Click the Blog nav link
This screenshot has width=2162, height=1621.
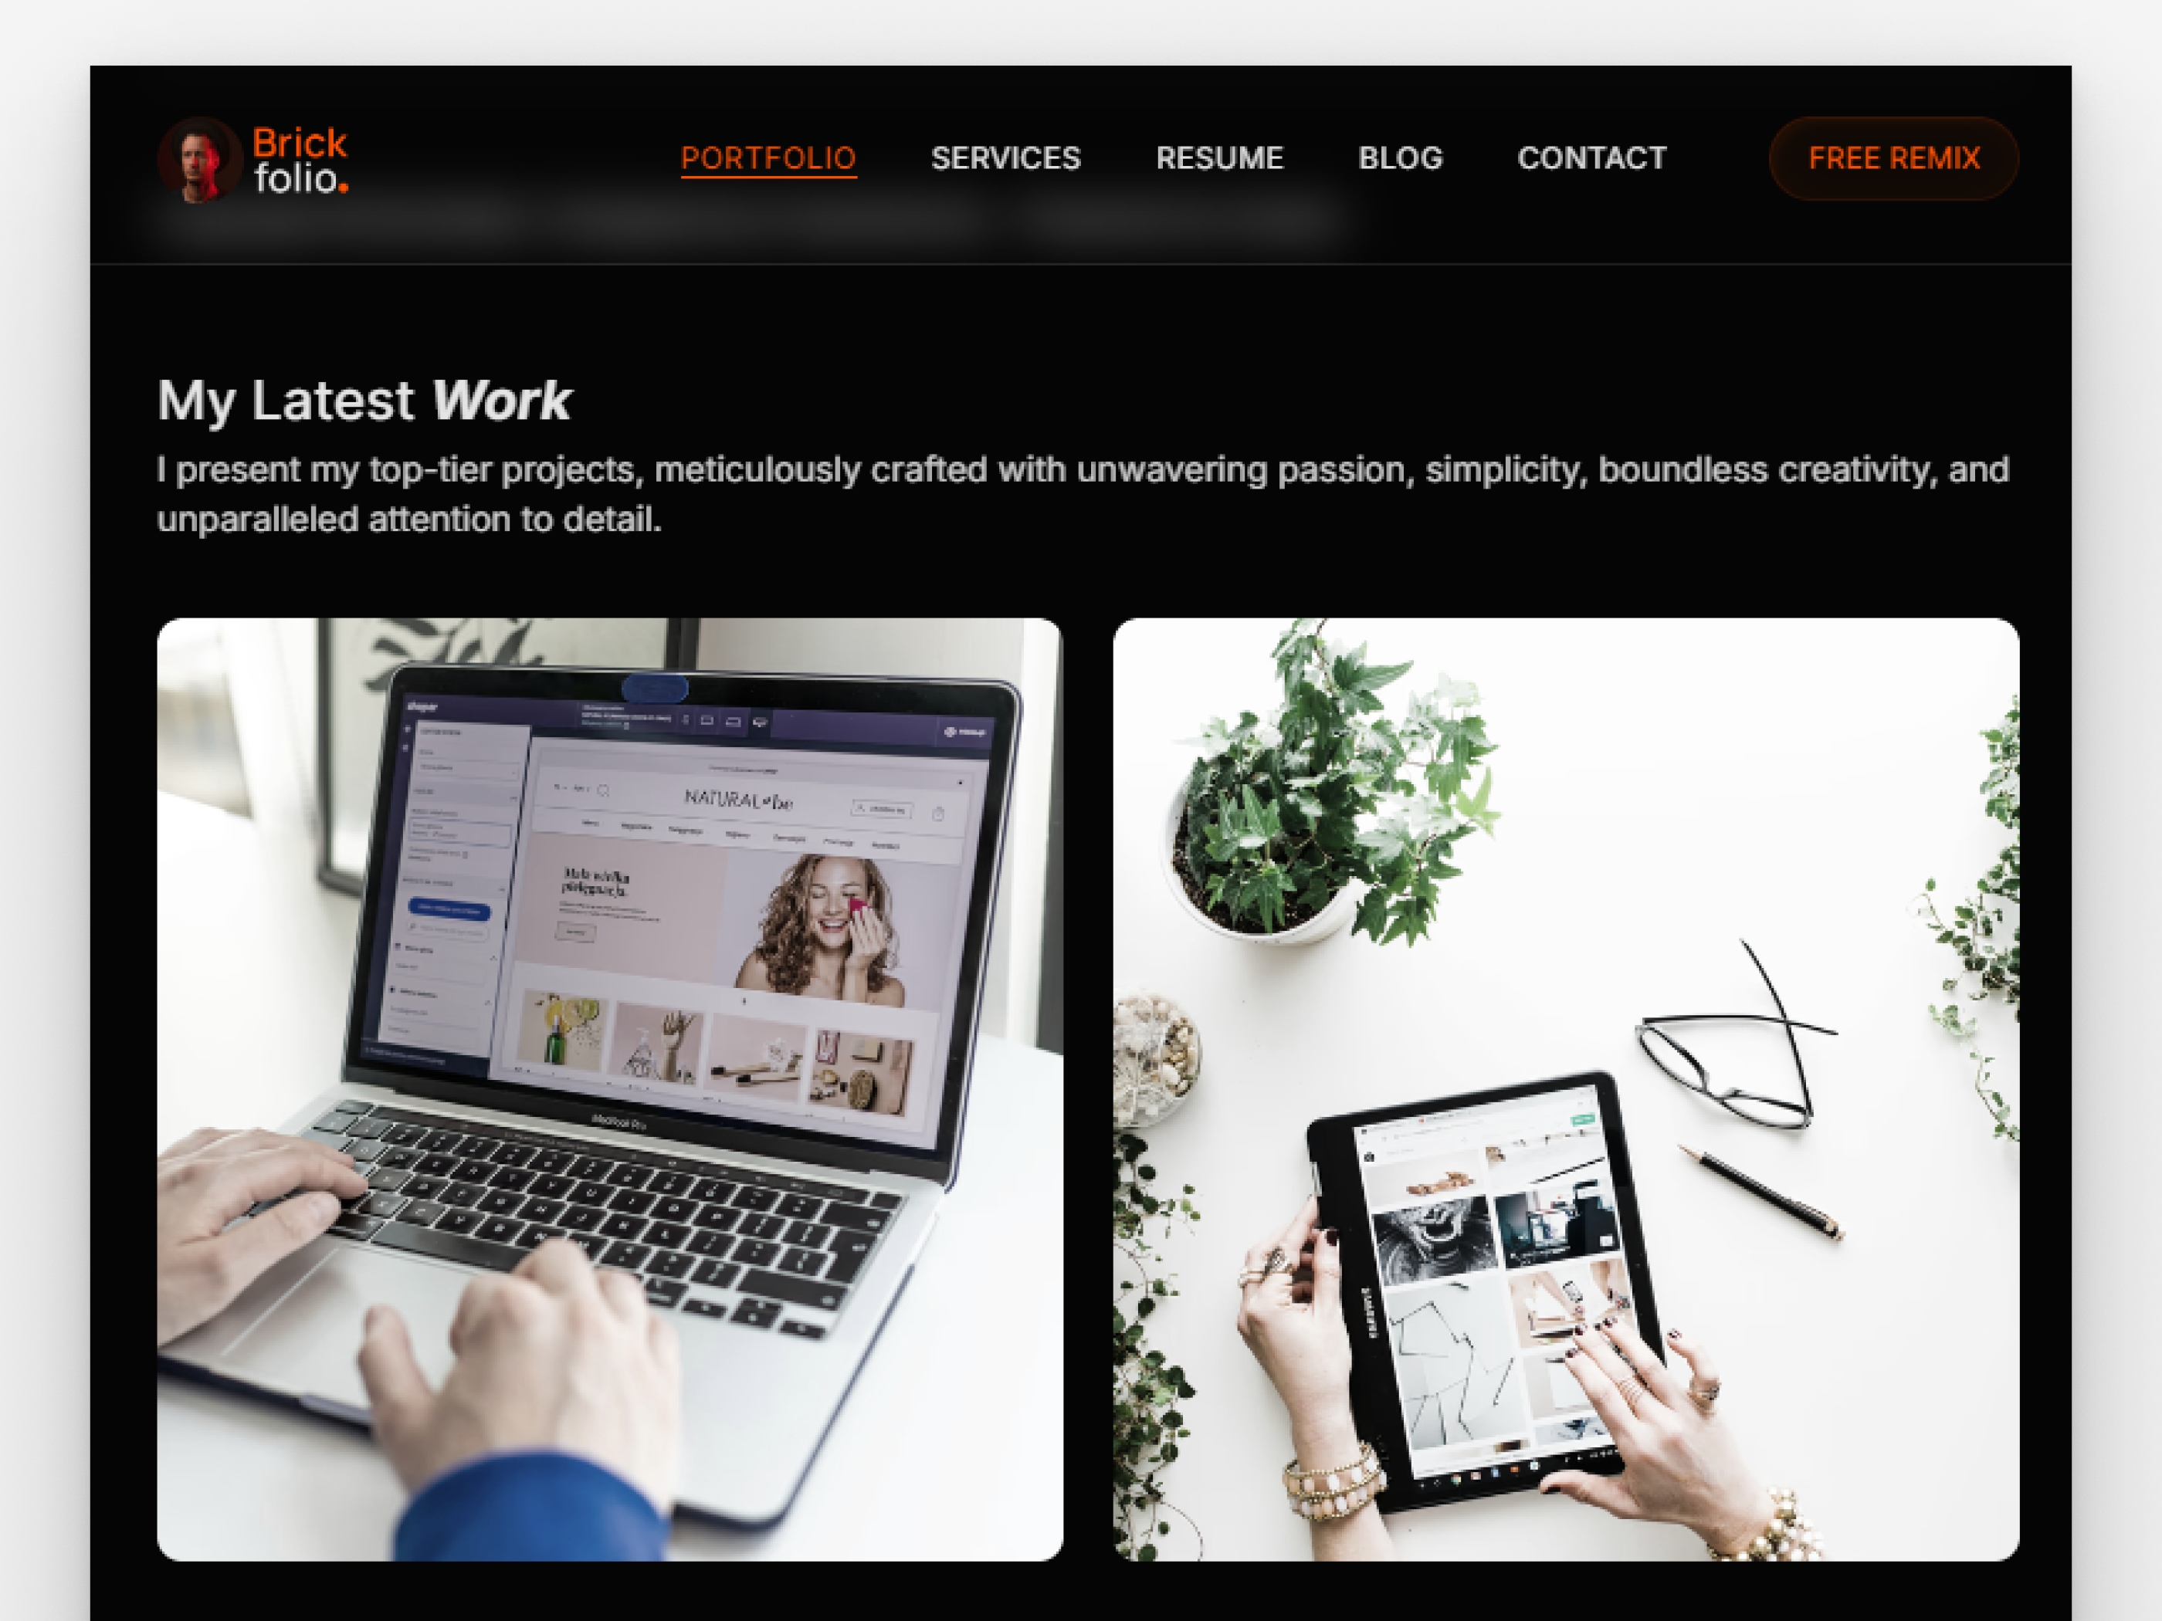[1401, 157]
